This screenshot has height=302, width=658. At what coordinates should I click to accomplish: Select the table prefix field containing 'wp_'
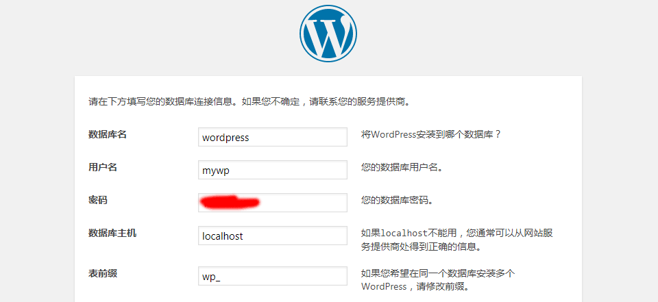click(272, 276)
